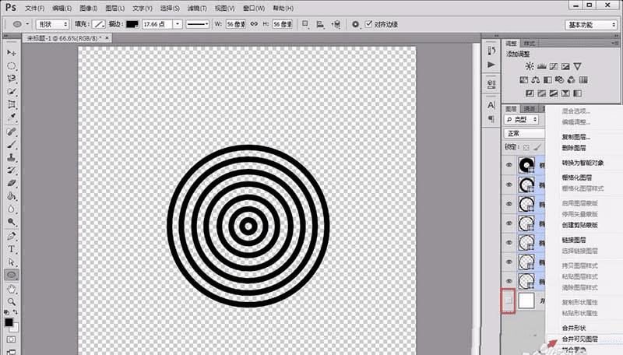This screenshot has height=355, width=623.
Task: Select the Brush tool
Action: (x=12, y=145)
